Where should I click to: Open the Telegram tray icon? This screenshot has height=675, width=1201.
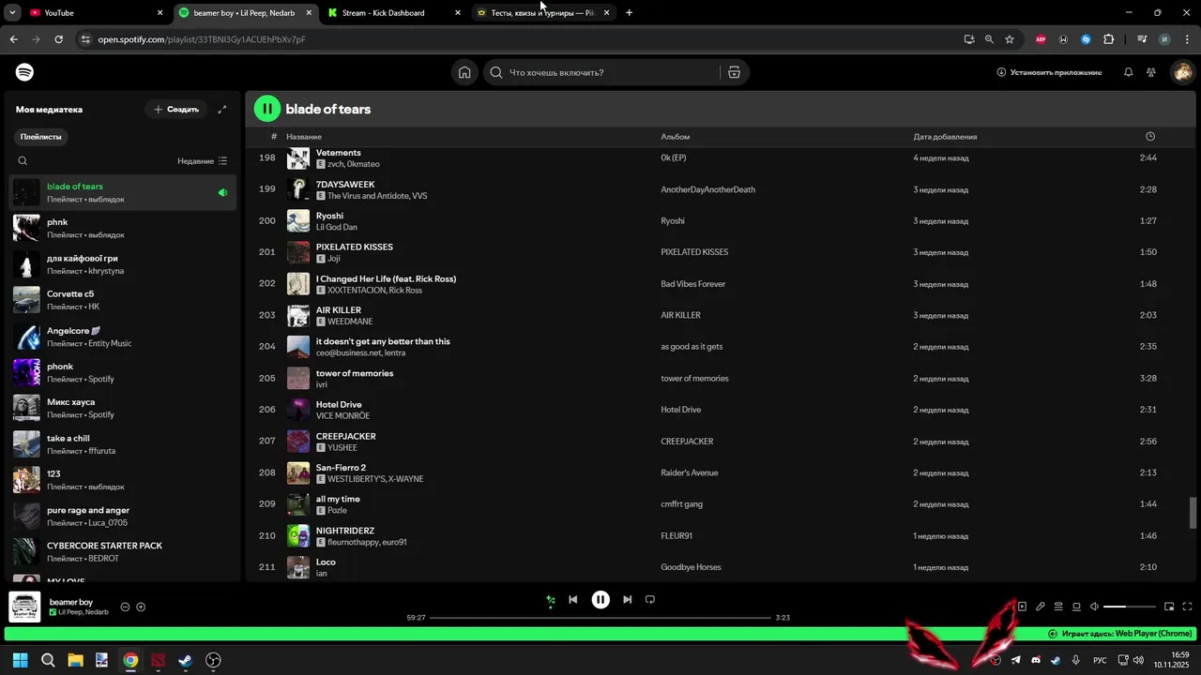[1015, 660]
